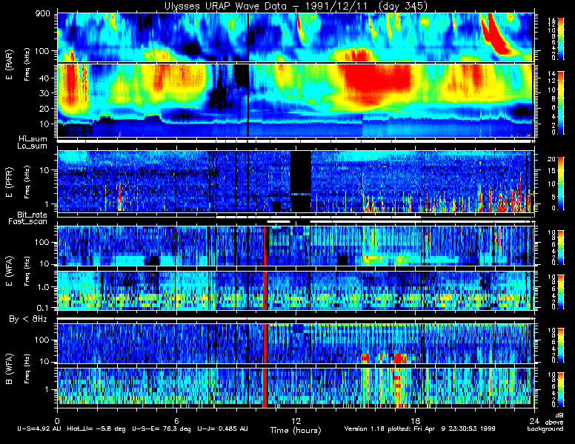Click hour '24' on time axis

534,421
